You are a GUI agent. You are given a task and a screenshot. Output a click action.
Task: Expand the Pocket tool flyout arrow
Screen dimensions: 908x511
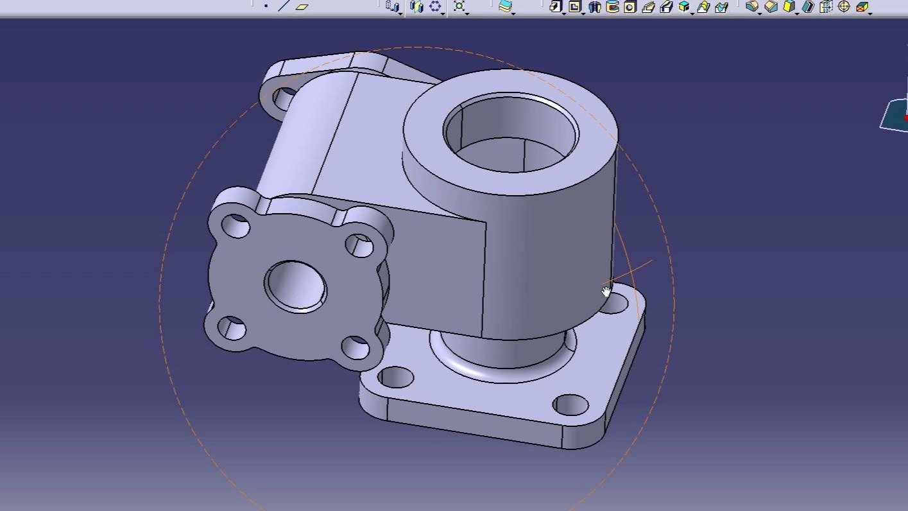pyautogui.click(x=583, y=13)
